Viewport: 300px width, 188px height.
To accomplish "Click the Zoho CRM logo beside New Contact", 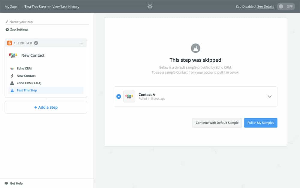I will 13,55.
